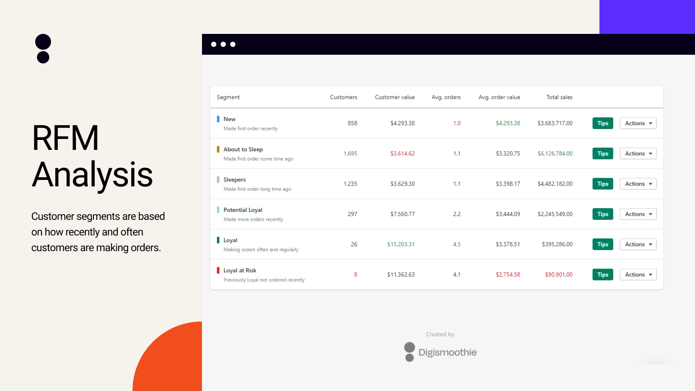Expand the Actions menu for Sleepers

(x=638, y=184)
